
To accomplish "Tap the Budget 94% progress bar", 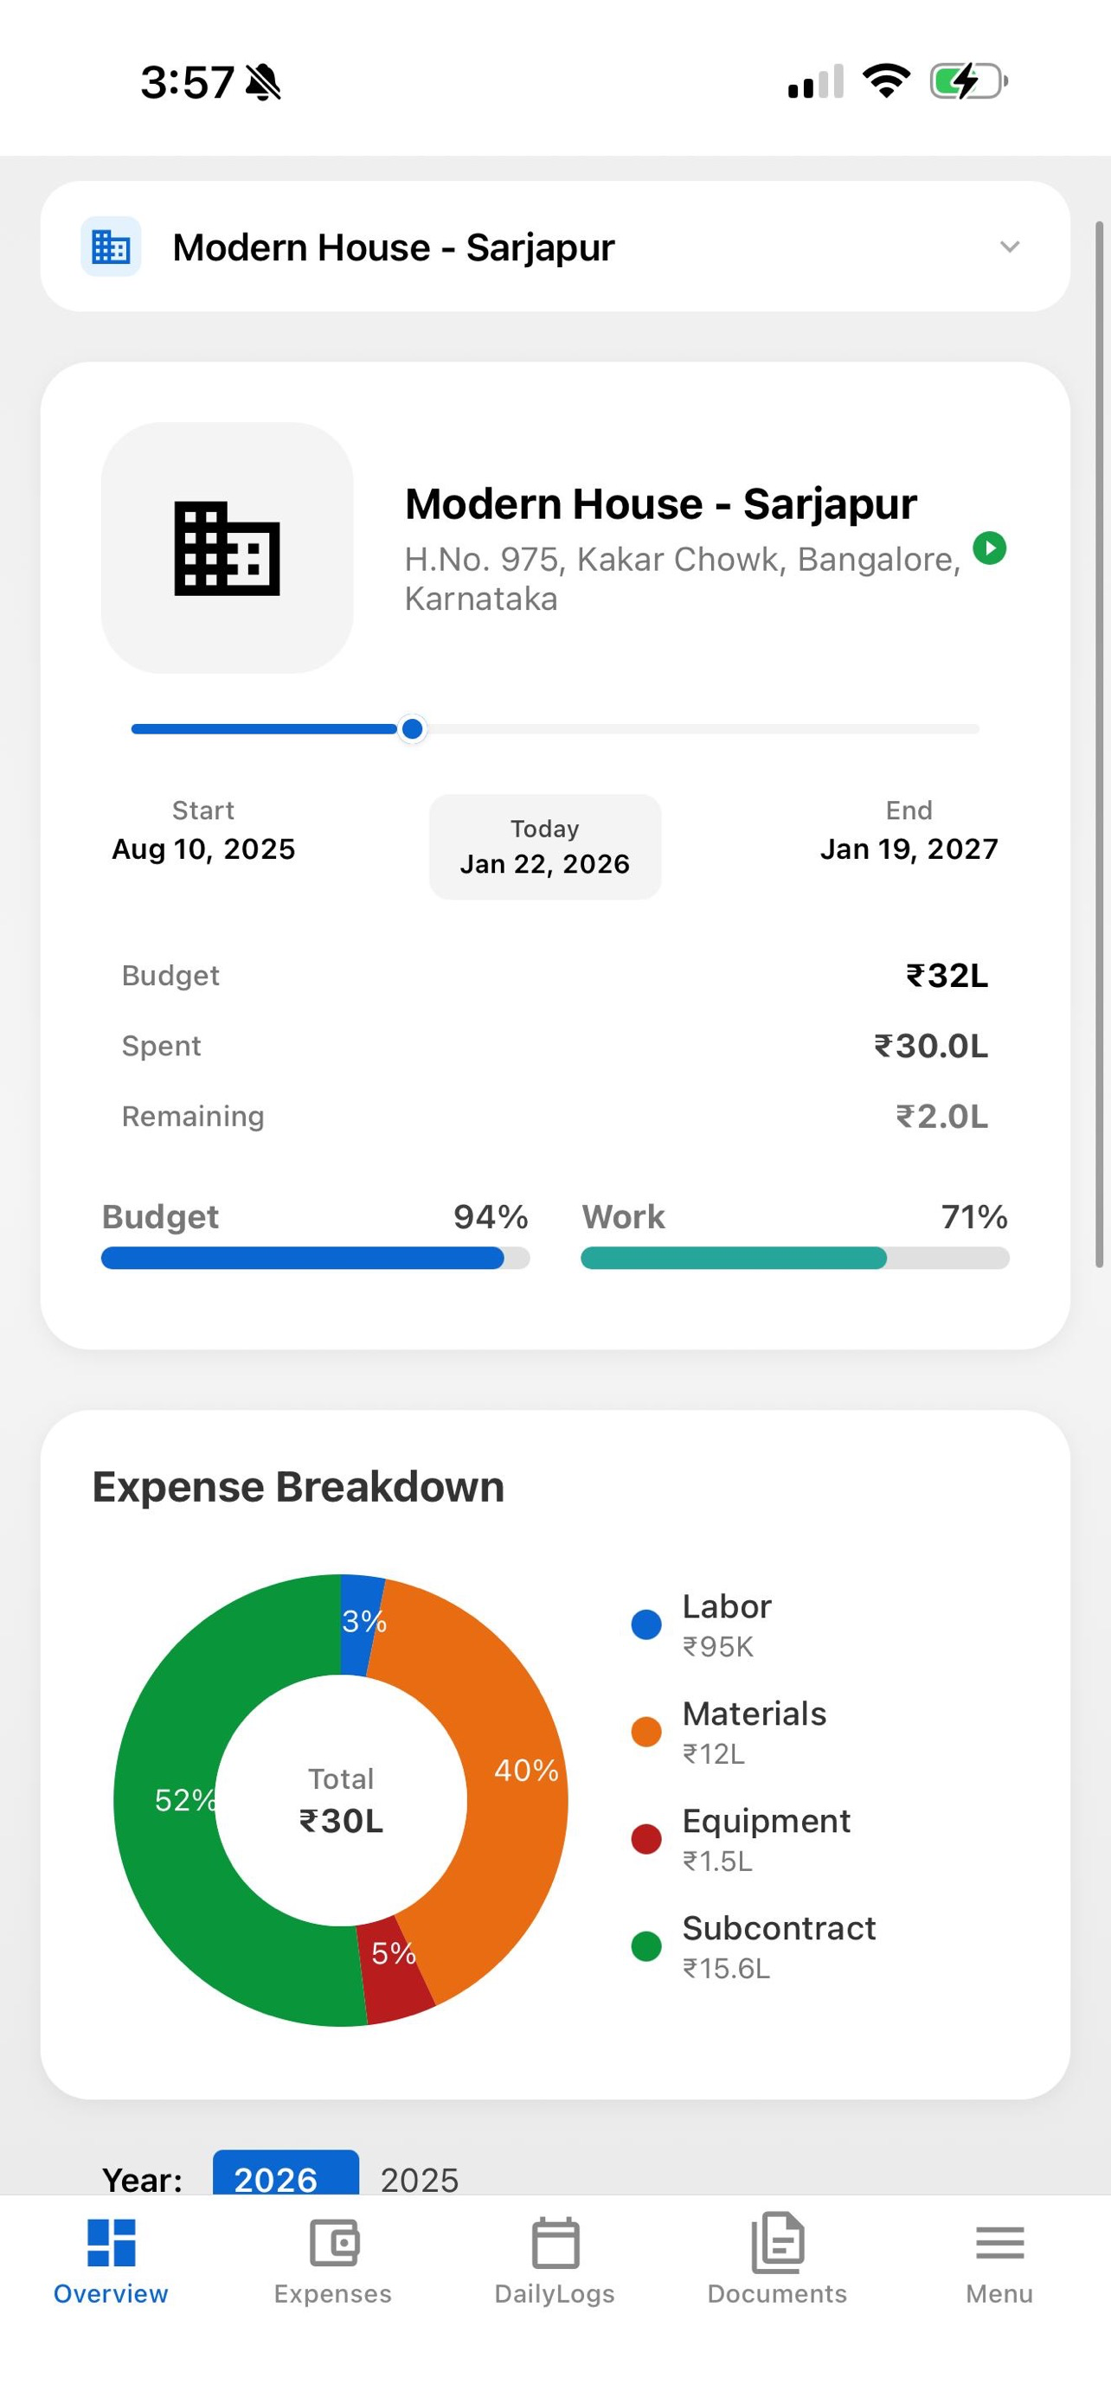I will 315,1258.
